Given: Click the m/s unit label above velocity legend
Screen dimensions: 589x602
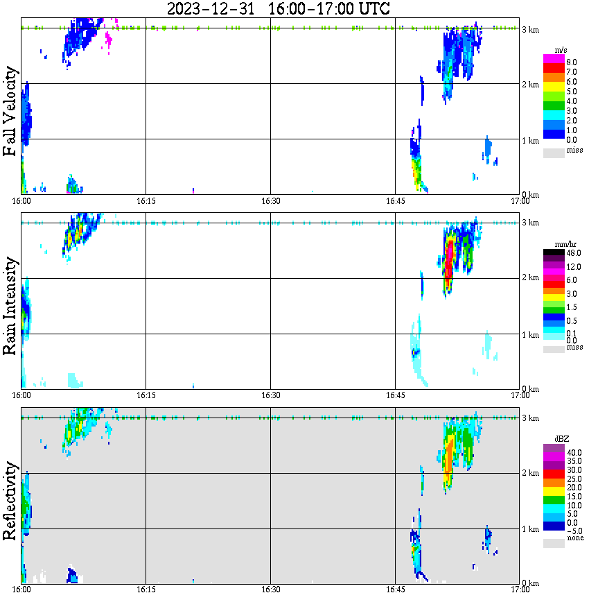Looking at the screenshot, I should click(561, 50).
